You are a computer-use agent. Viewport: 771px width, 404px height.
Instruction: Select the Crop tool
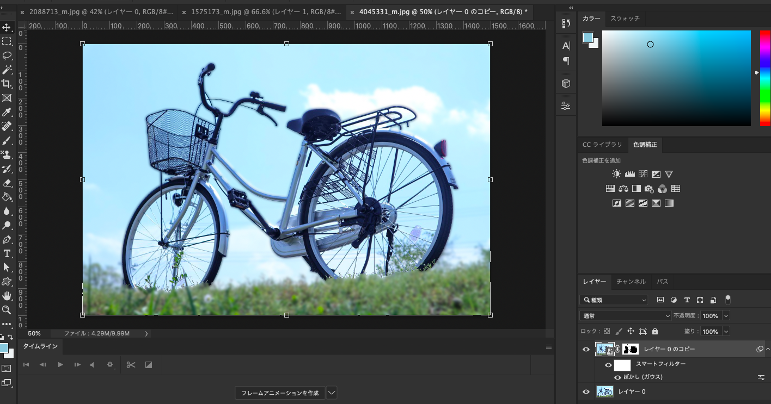[7, 84]
